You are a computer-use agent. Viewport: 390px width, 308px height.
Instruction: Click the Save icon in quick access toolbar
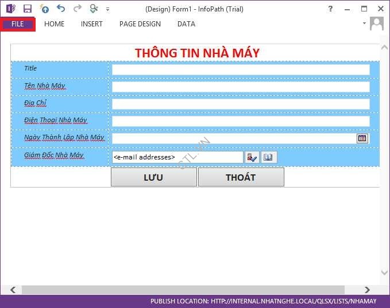(28, 9)
